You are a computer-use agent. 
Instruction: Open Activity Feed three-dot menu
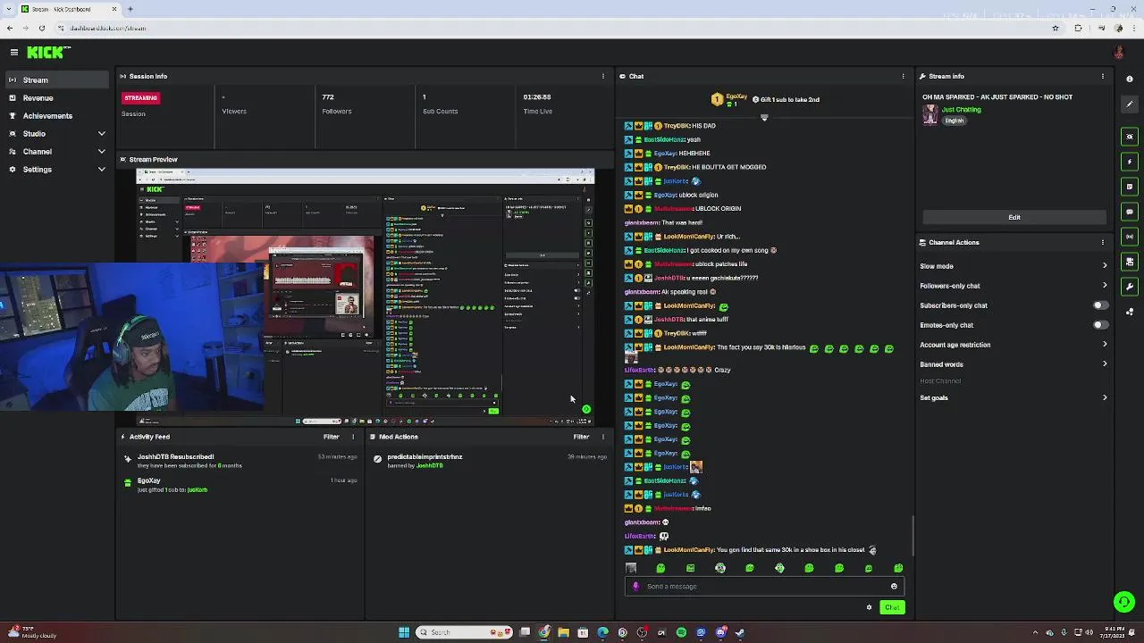coord(353,437)
